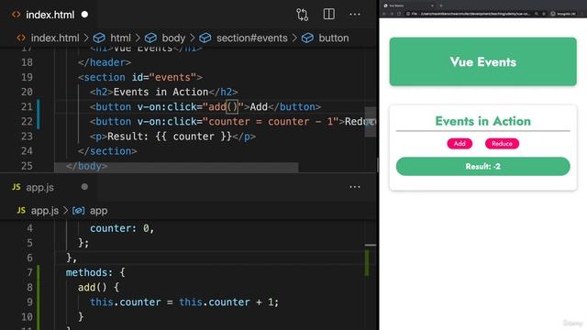Click 'this.counter = this.counter + 1;' line

point(184,302)
